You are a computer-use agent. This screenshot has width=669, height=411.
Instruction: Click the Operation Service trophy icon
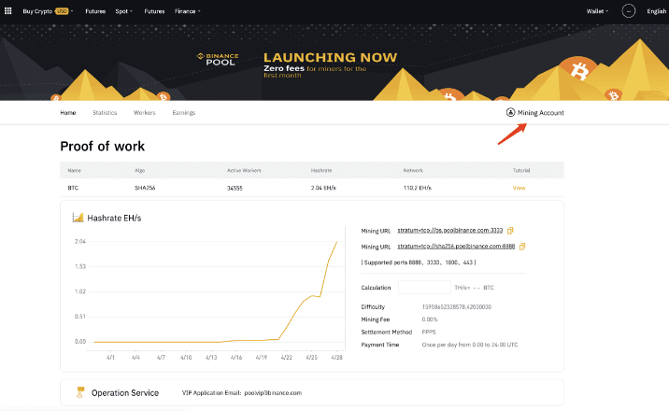pos(79,392)
